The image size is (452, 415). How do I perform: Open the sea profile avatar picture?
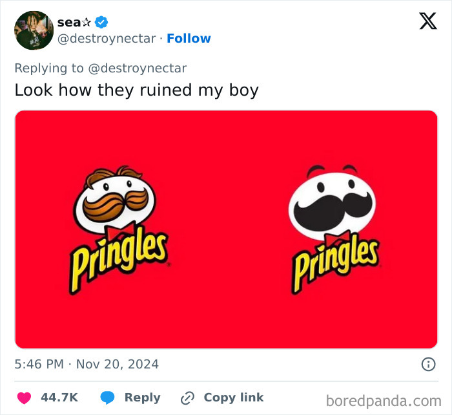[x=33, y=30]
